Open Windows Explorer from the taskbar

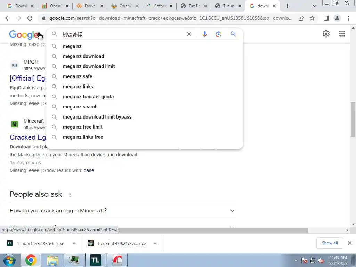point(52,260)
